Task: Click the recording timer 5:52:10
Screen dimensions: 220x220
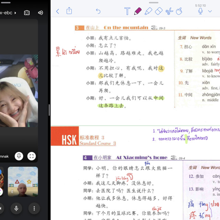Action: [200, 5]
